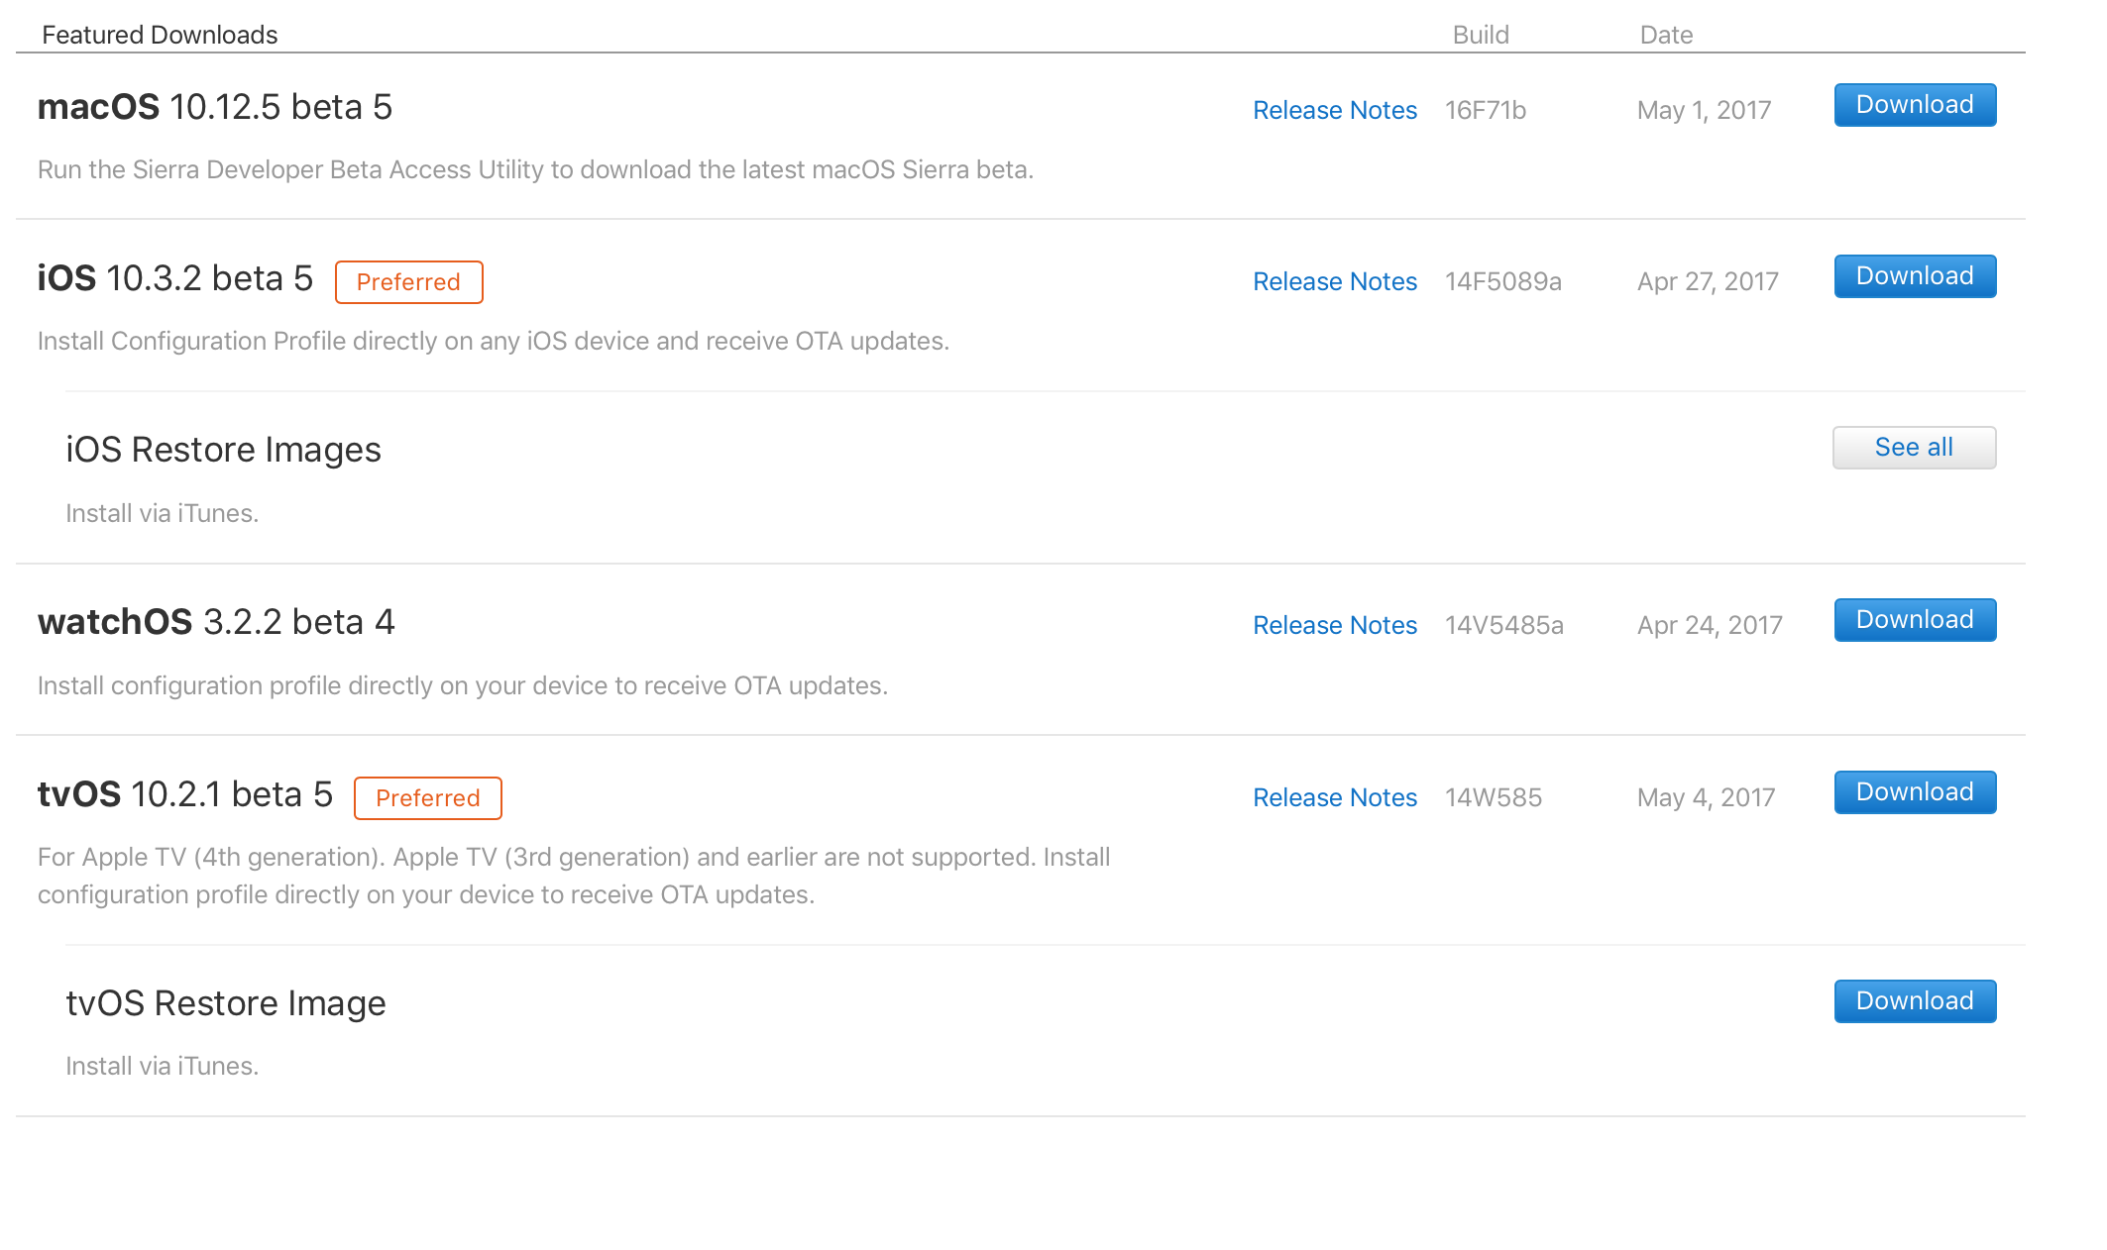Viewport: 2107px width, 1250px height.
Task: Select the watchOS 3.2.2 beta 4 title
Action: [x=216, y=622]
